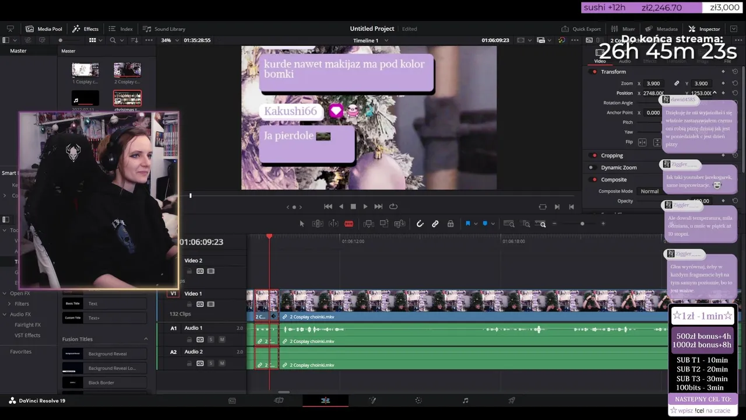Show the Metadata panel

click(661, 29)
